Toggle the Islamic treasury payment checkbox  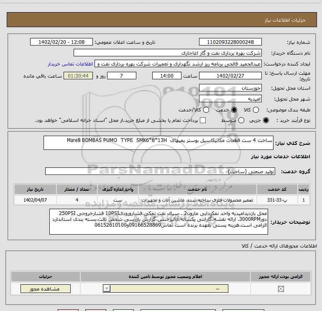203,120
